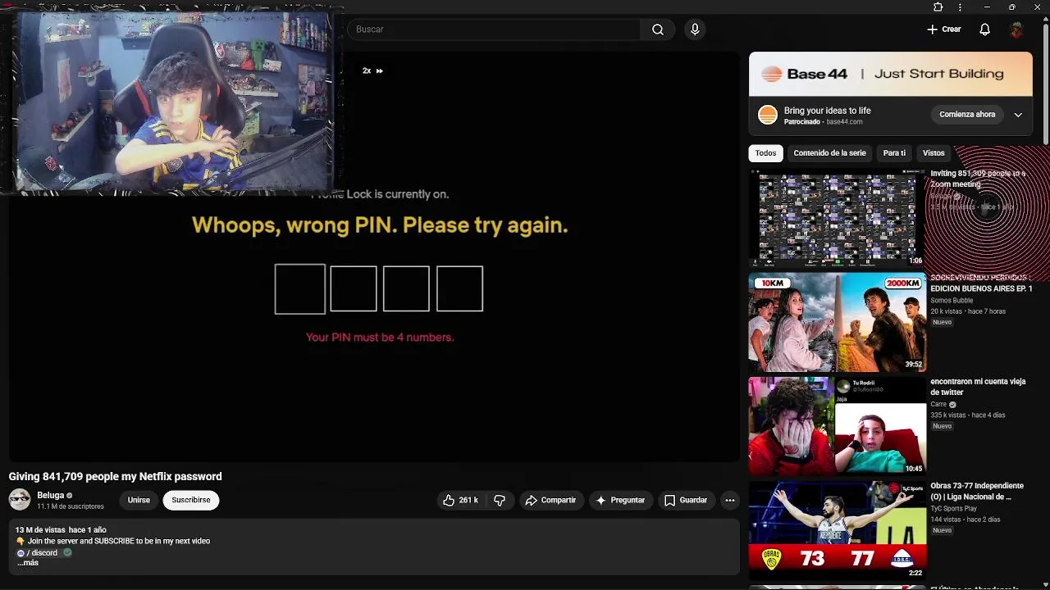Expand the ad options chevron
Screen dimensions: 1050x590
tap(1018, 115)
